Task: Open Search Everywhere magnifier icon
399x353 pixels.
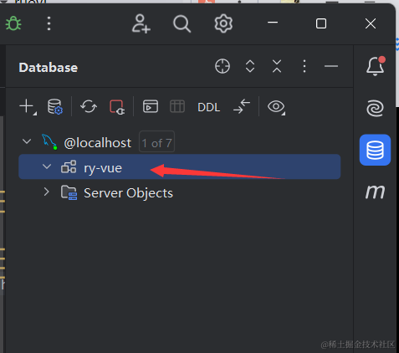Action: click(182, 23)
